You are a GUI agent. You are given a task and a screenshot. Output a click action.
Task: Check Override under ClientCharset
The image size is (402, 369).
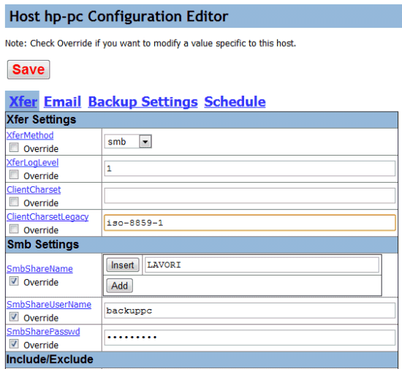coord(14,202)
